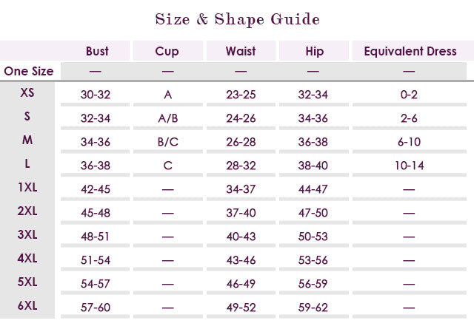Click the 10-14 equivalent dress cell

409,166
